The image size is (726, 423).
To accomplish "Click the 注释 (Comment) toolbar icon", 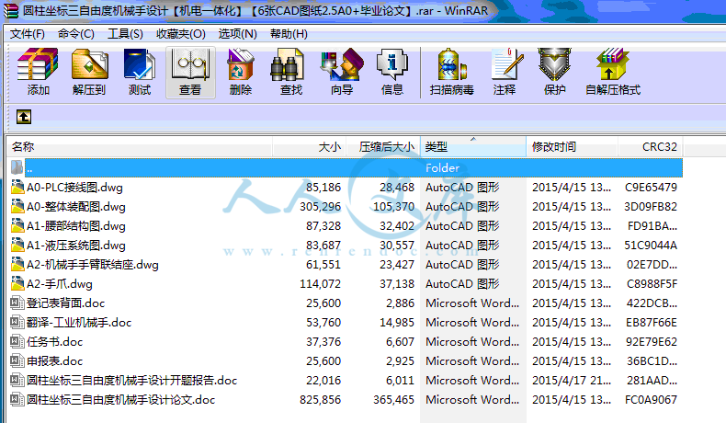I will tap(505, 72).
